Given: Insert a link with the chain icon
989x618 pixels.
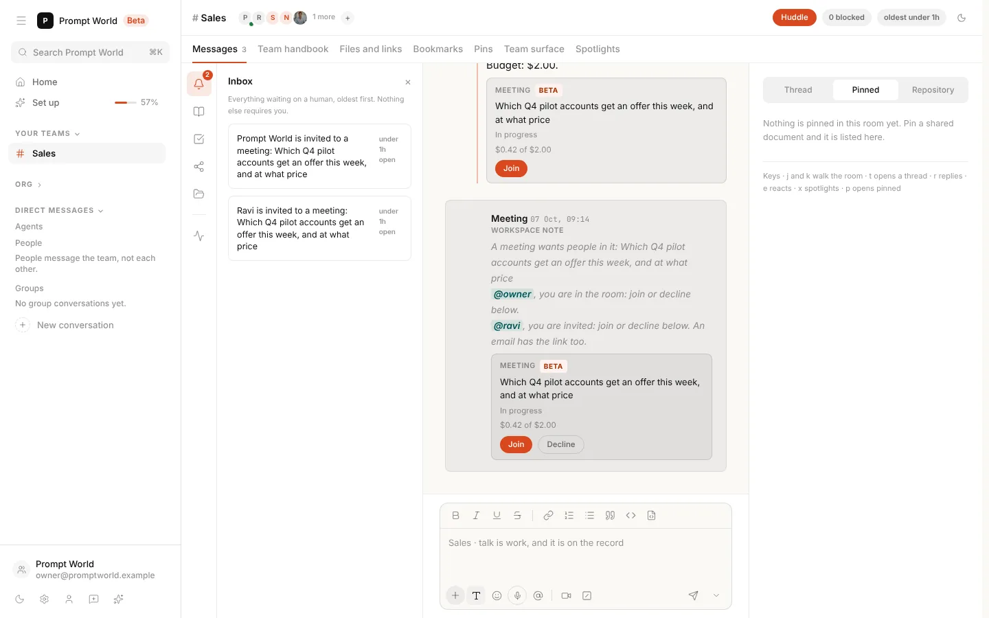Looking at the screenshot, I should [x=548, y=516].
